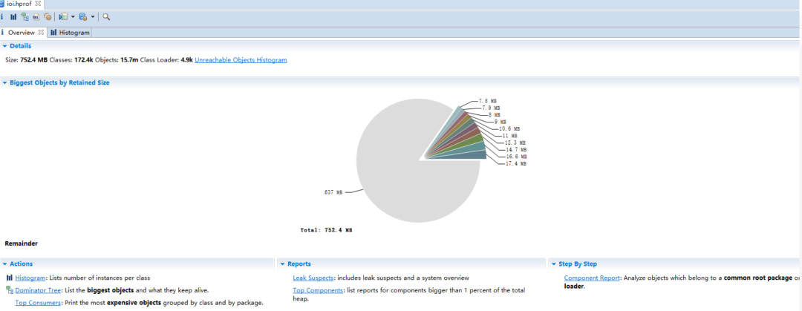Click the 9 MB pie label
This screenshot has height=311, width=802.
click(x=500, y=122)
